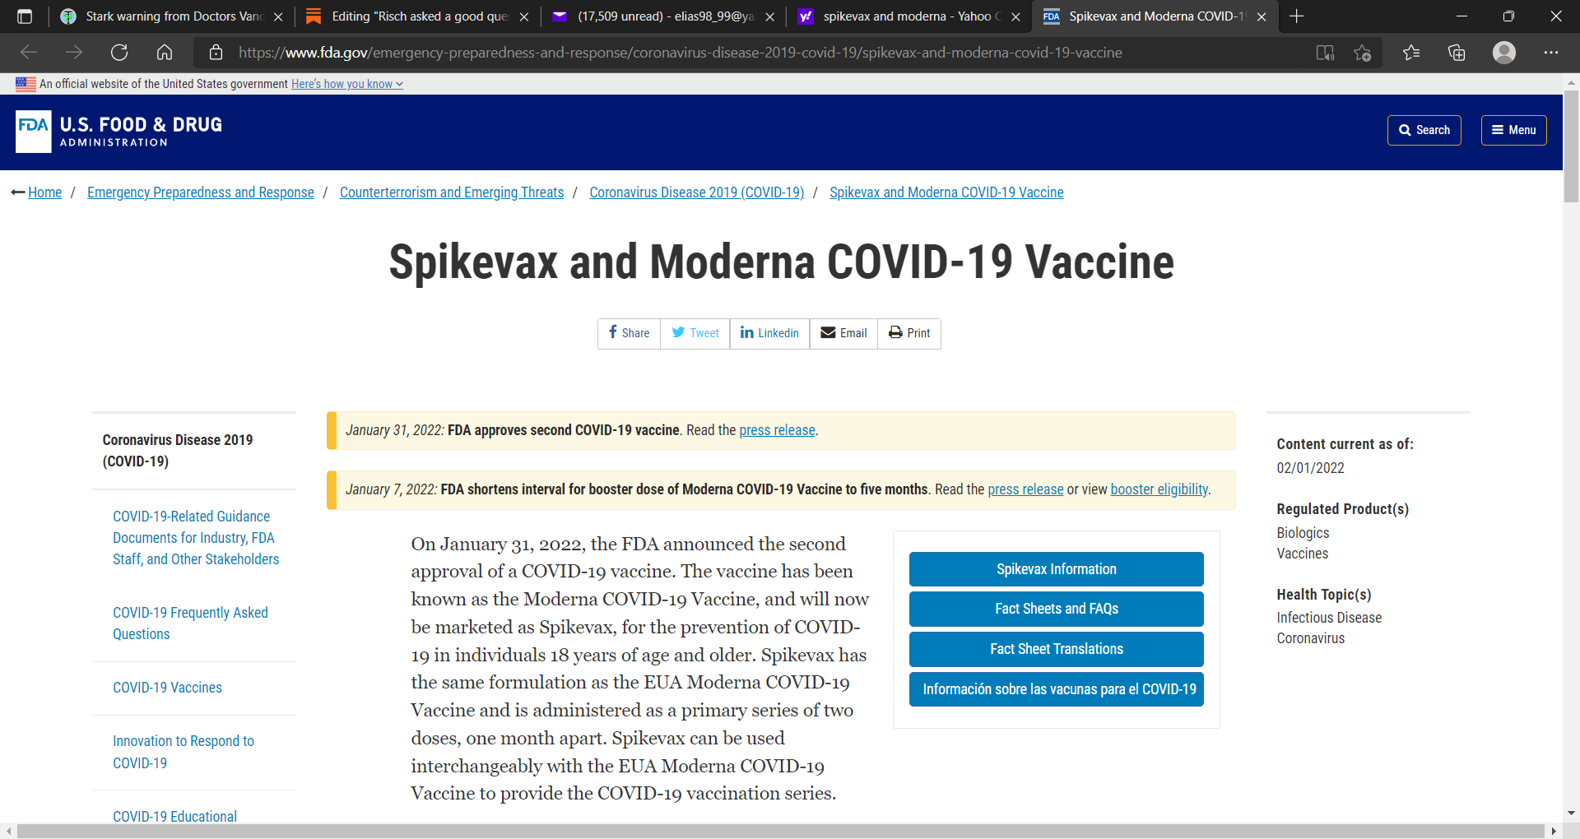Click the FDA logo in header
Viewport: 1580px width, 839px height.
point(119,132)
